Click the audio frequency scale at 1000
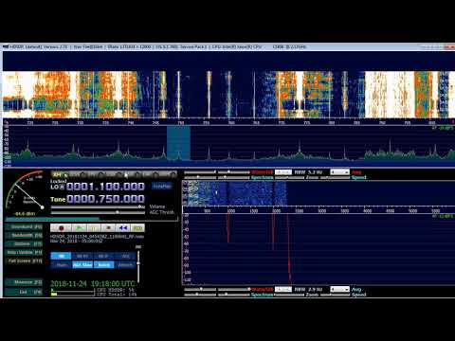Screen dimensions: 455x341 pos(230,210)
